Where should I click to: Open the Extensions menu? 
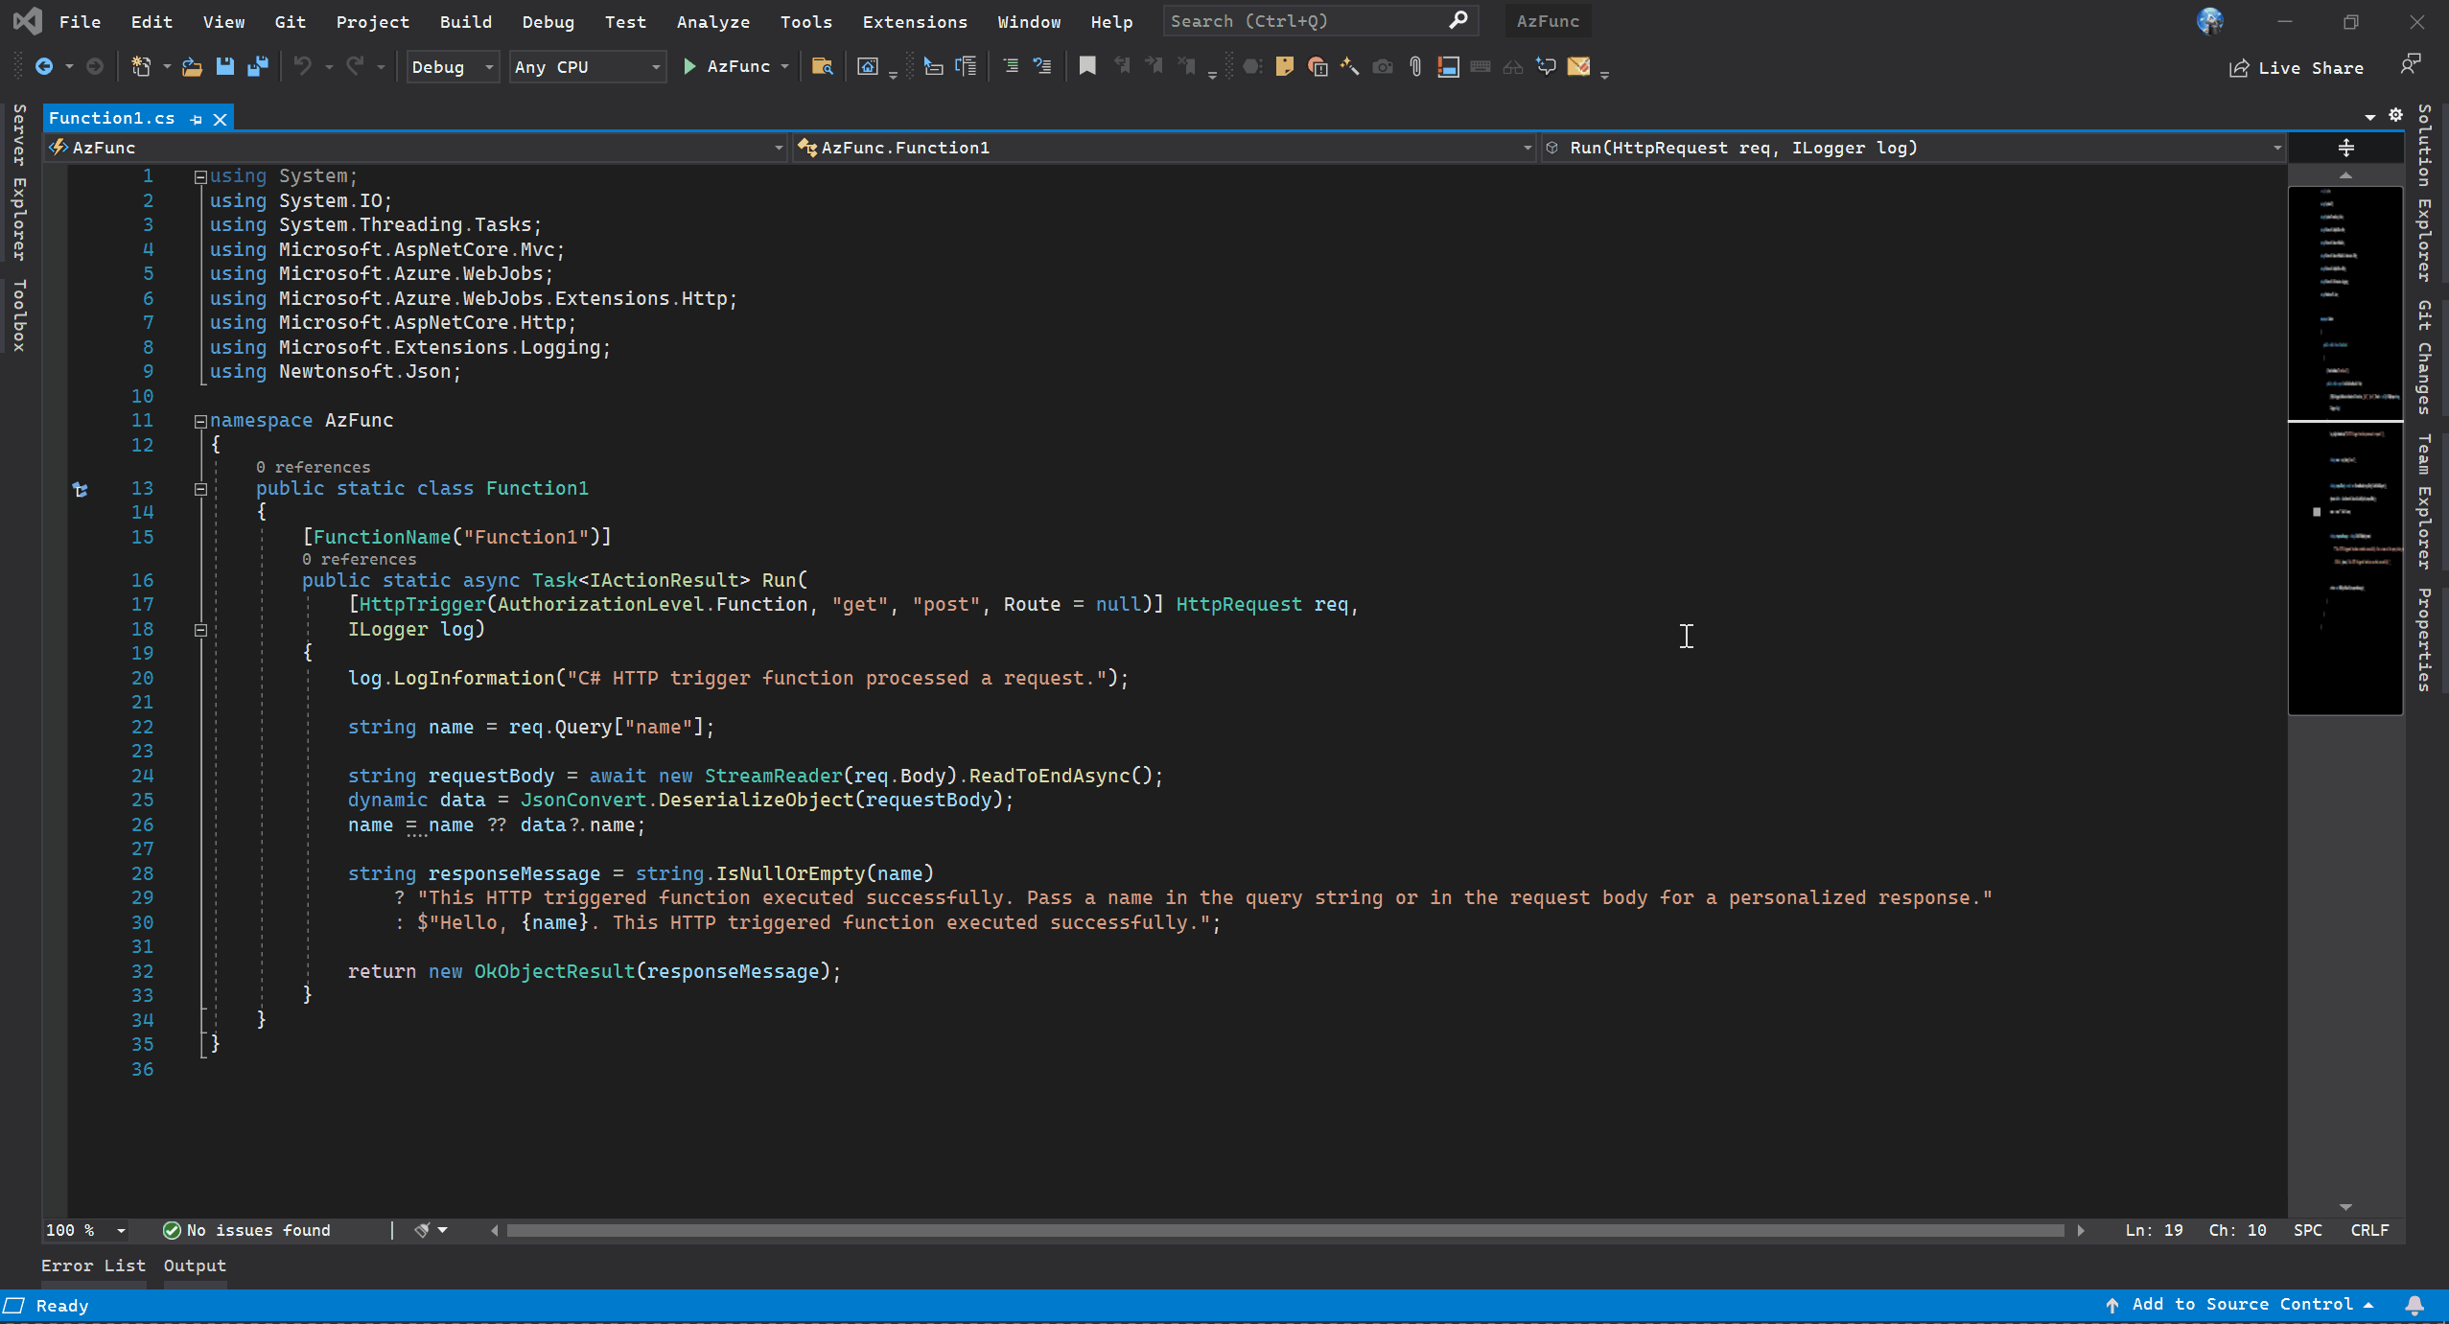pyautogui.click(x=915, y=21)
